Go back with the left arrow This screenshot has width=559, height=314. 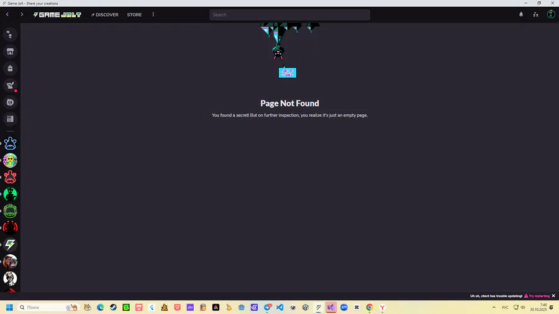click(x=7, y=15)
